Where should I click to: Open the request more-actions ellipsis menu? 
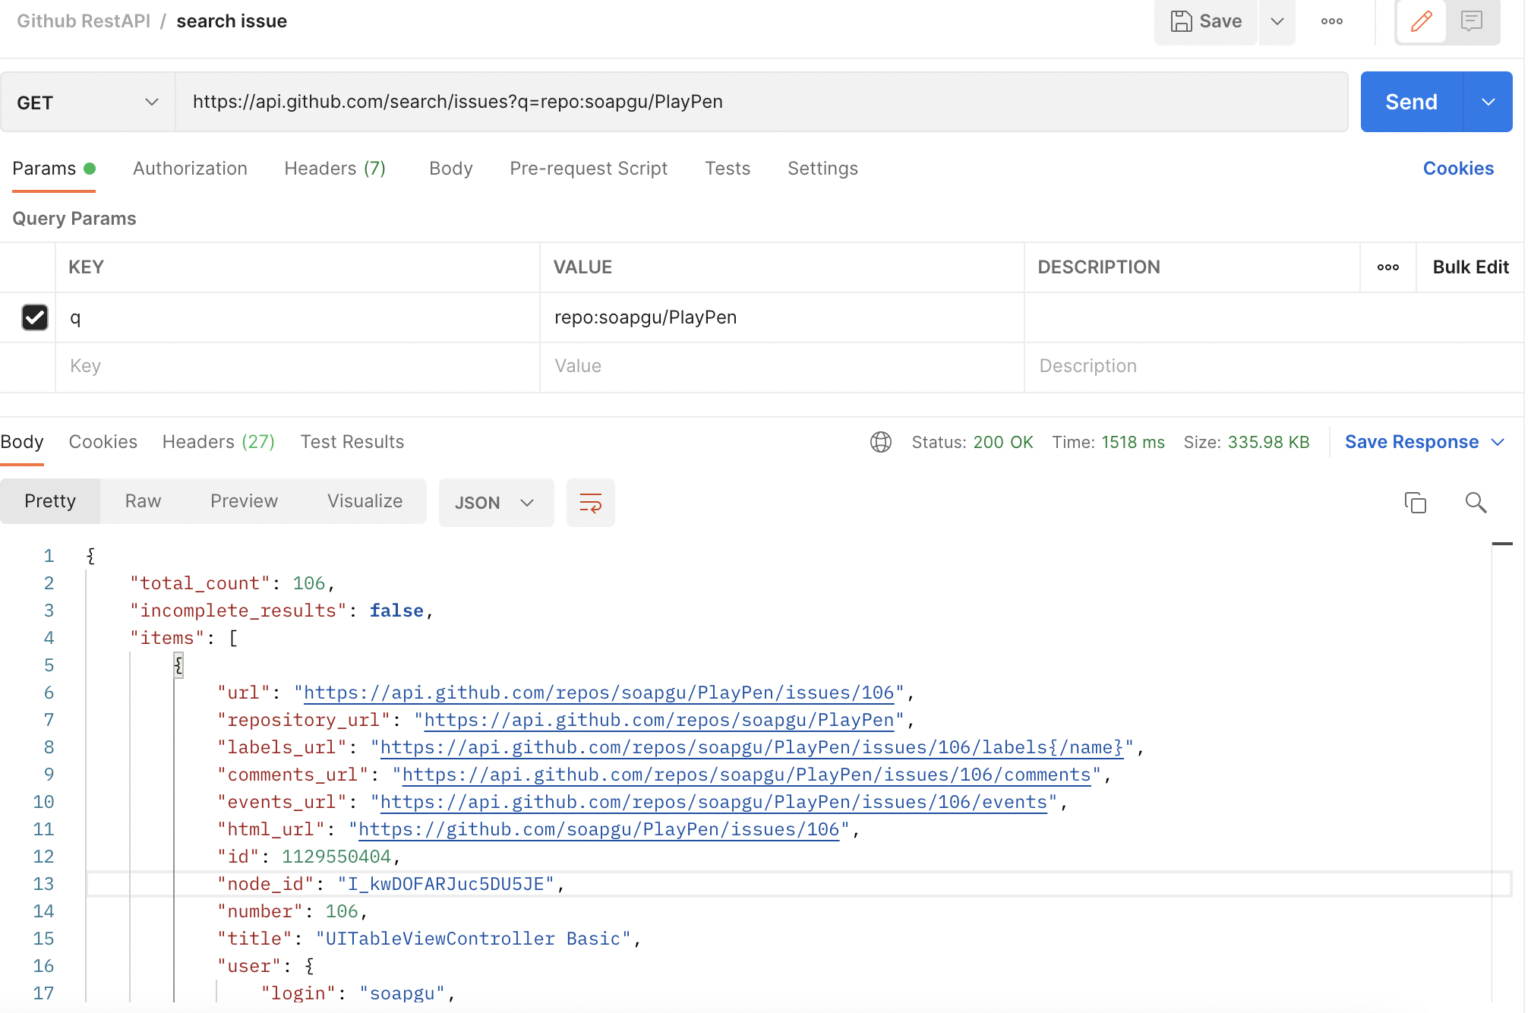click(x=1332, y=21)
